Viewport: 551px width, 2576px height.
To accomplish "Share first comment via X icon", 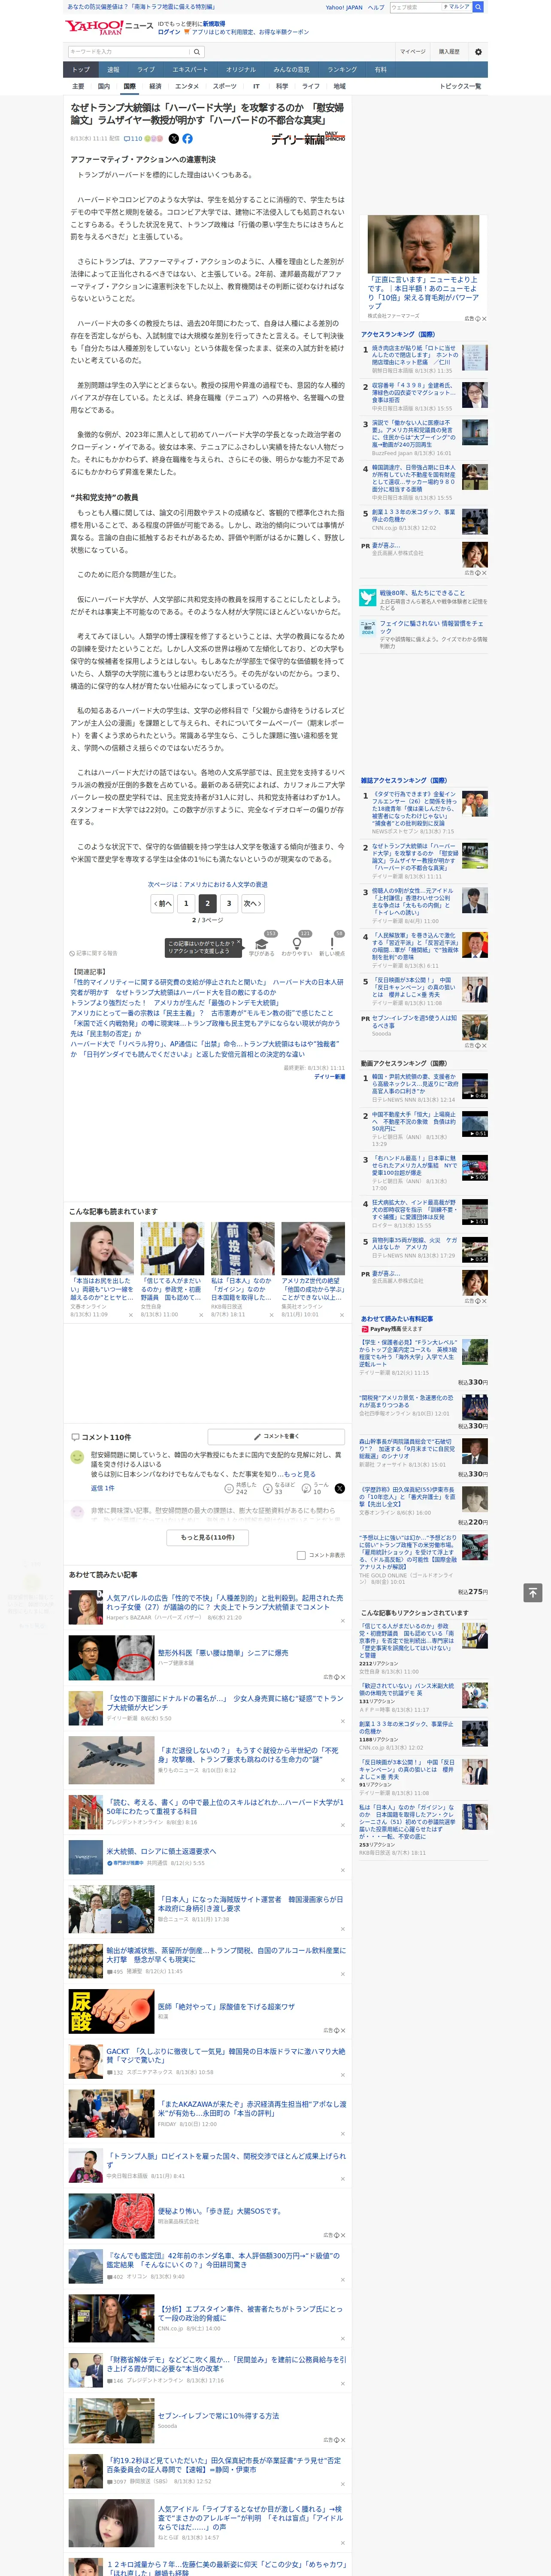I will pos(340,1488).
